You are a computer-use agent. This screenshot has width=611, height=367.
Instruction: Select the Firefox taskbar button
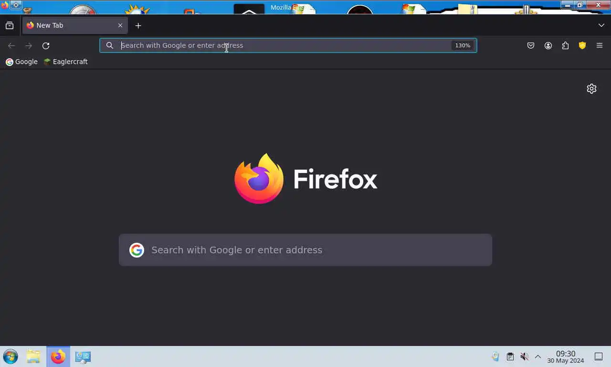click(58, 356)
